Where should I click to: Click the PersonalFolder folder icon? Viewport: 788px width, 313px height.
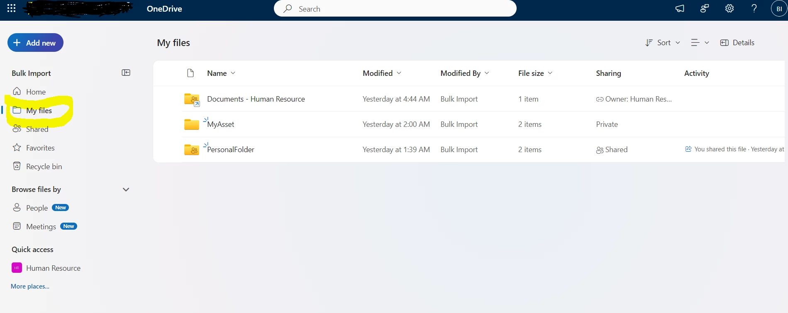click(x=192, y=150)
